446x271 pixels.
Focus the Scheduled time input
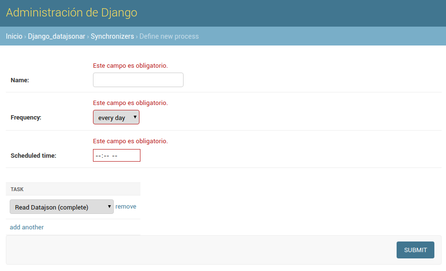117,155
